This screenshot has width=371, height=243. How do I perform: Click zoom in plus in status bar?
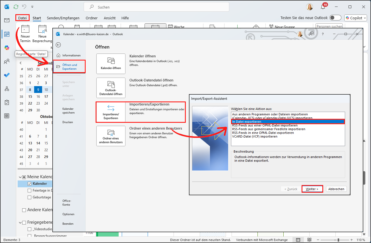(x=352, y=240)
